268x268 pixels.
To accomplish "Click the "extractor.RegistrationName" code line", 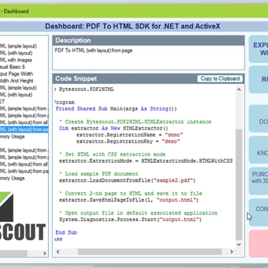I will click(130, 135).
